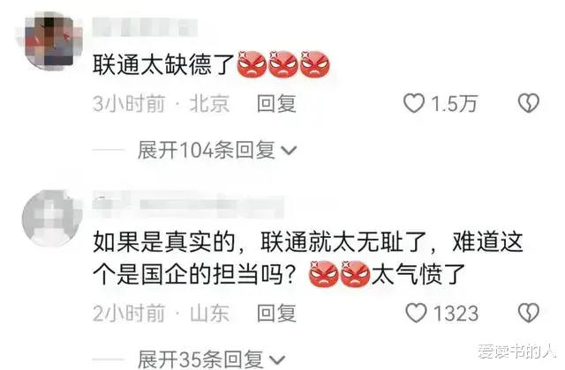The image size is (565, 370).
Task: Tap the first angry emoji after 担当吗？
Action: (x=324, y=274)
